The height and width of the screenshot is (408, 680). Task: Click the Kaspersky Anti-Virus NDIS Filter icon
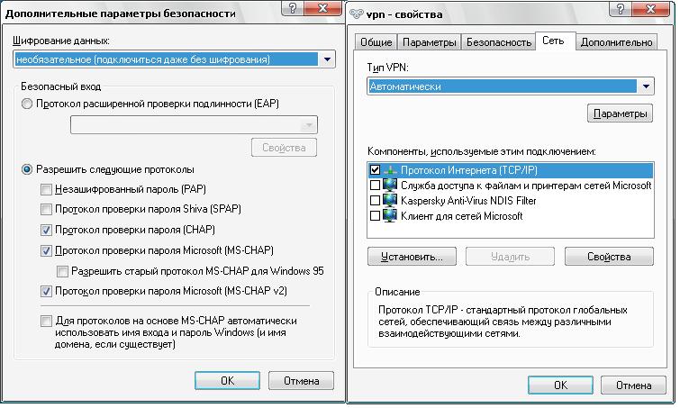[x=390, y=200]
